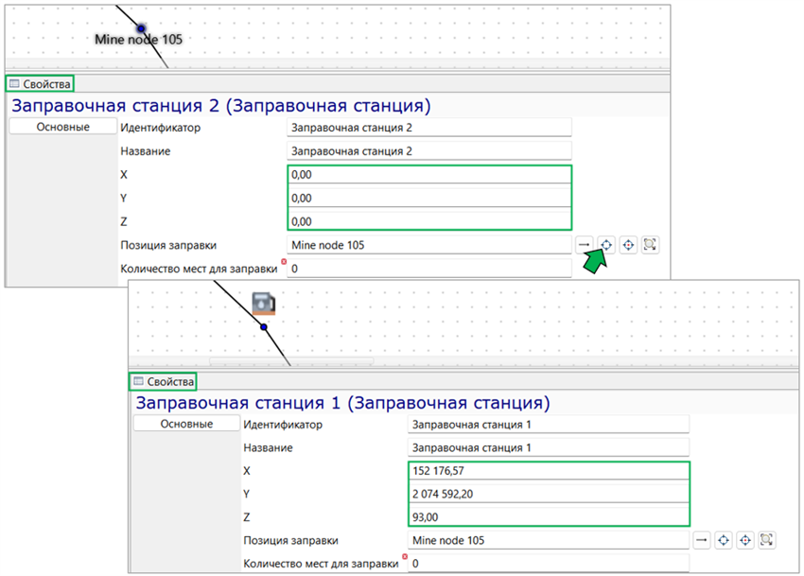Click magnifier zoom icon in Заправочная станция 2
This screenshot has width=804, height=576.
click(650, 245)
